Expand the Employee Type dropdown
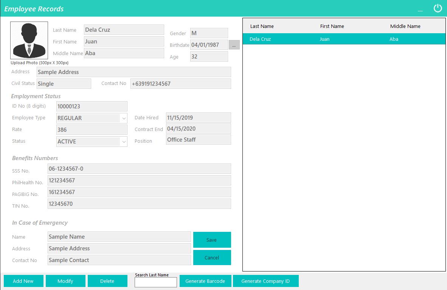The height and width of the screenshot is (290, 447). coord(124,118)
